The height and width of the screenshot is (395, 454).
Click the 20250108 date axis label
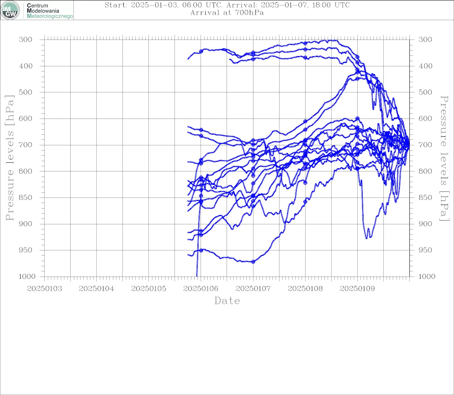[x=305, y=289]
